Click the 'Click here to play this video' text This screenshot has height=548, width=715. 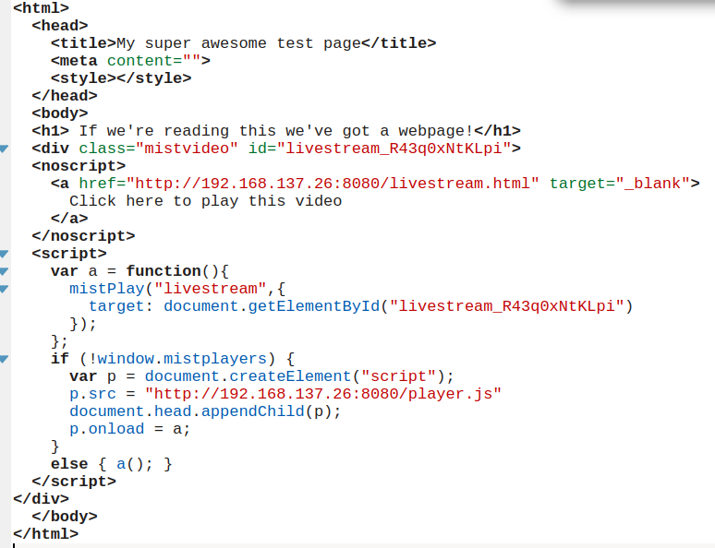coord(206,201)
